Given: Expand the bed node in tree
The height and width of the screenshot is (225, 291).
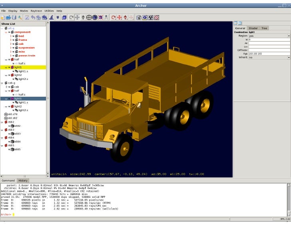Looking at the screenshot, I should tap(11, 36).
